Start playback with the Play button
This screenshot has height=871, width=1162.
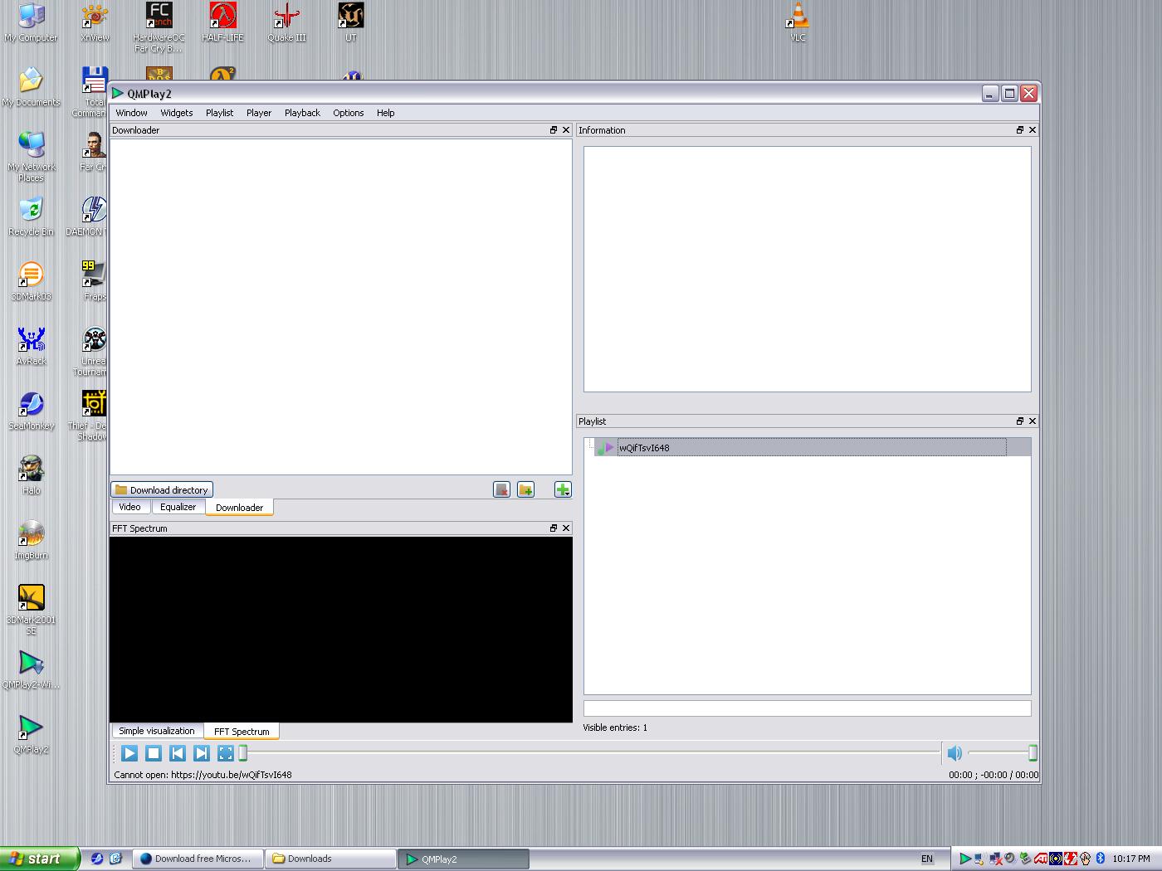tap(129, 753)
